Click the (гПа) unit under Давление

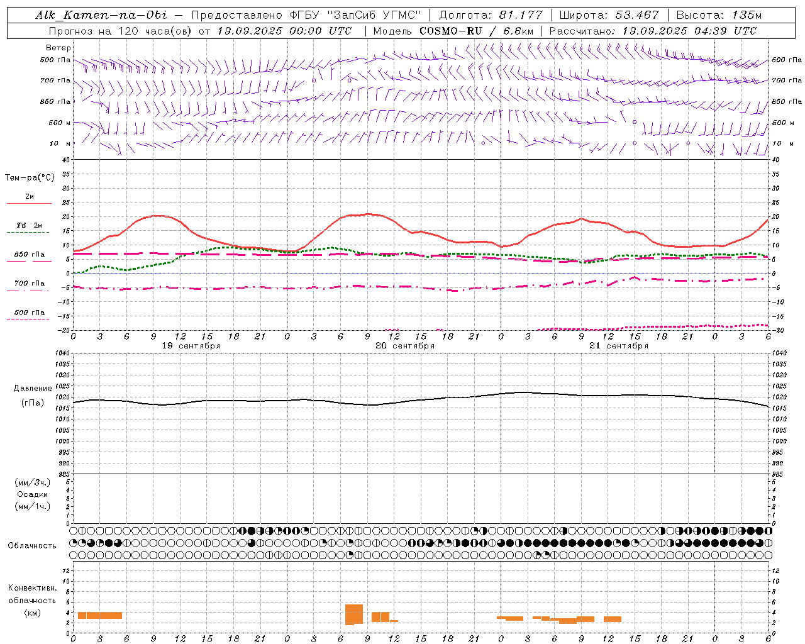click(x=33, y=403)
